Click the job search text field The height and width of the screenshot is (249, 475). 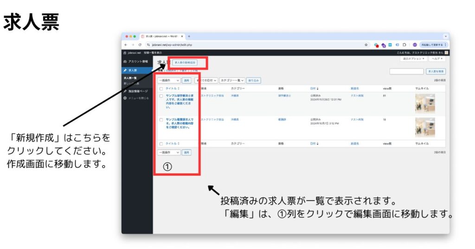[x=406, y=72]
